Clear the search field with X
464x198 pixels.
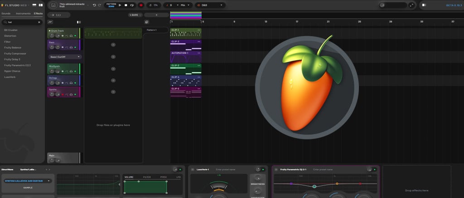(39, 22)
